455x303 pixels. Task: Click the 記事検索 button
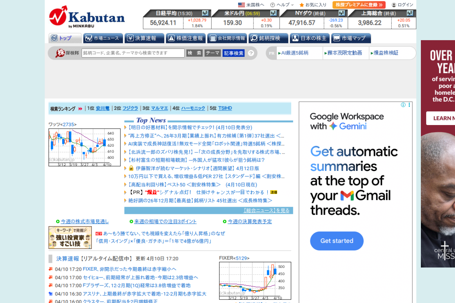tap(234, 53)
